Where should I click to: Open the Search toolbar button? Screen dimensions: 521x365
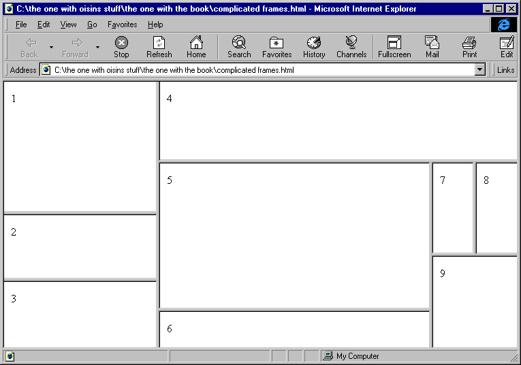click(x=239, y=48)
